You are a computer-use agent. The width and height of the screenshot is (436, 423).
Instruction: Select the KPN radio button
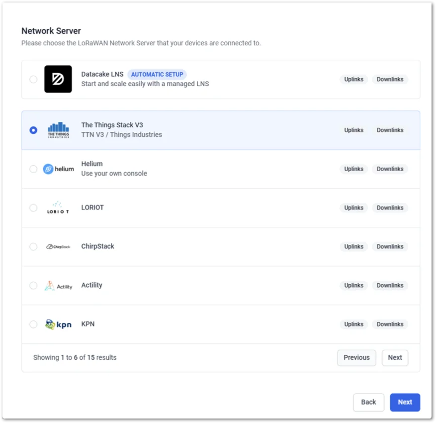(x=33, y=324)
